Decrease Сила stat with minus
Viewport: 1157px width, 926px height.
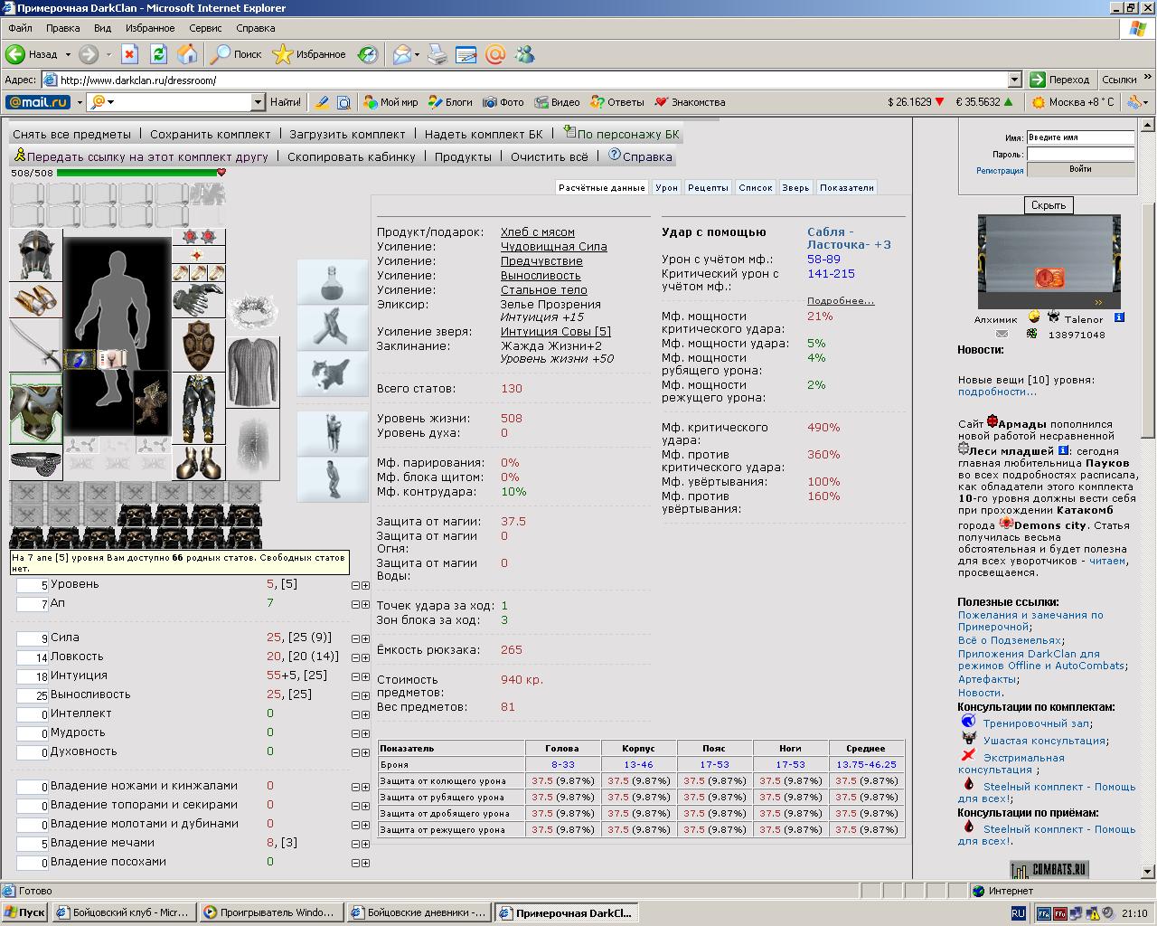[355, 639]
